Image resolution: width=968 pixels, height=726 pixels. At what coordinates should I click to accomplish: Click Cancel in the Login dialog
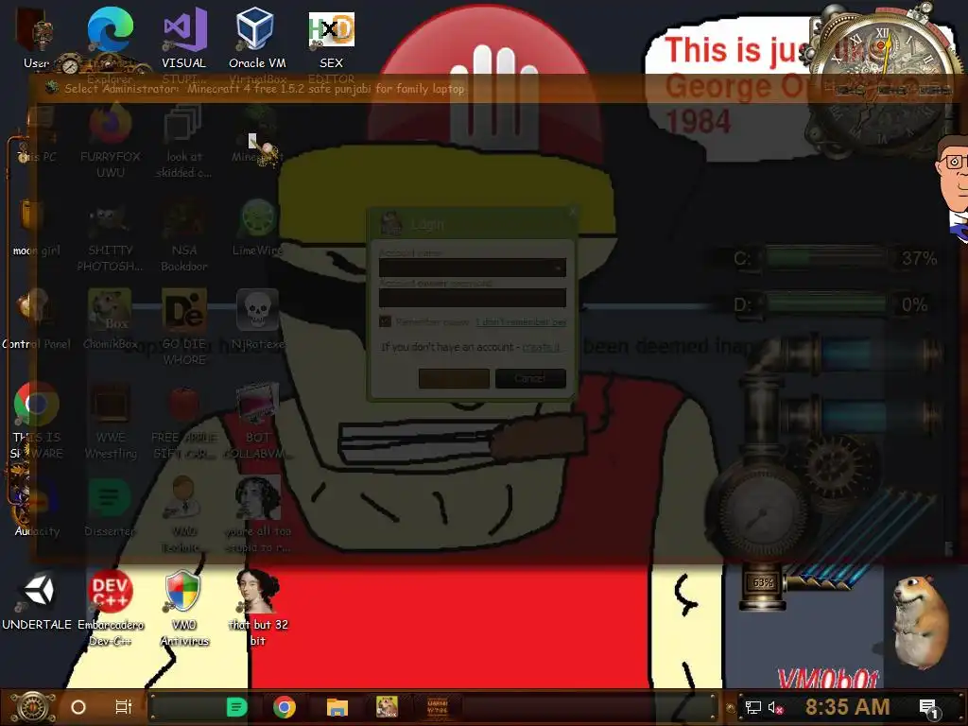click(530, 378)
